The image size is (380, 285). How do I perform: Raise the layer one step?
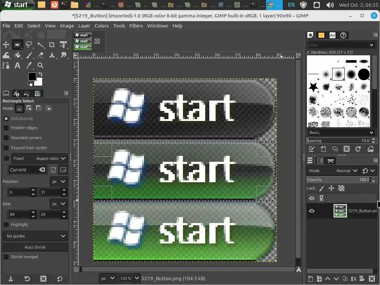328,279
